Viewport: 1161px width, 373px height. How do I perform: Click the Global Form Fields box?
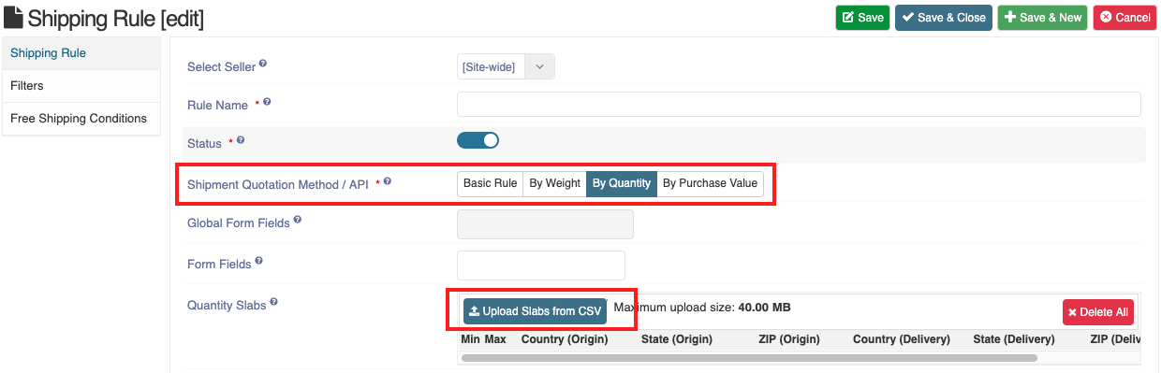pos(545,224)
